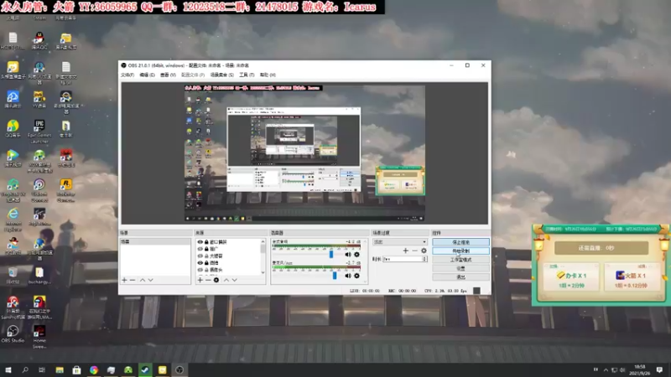The image size is (671, 377).
Task: Click the 停止推流 stop streaming button
Action: (460, 242)
